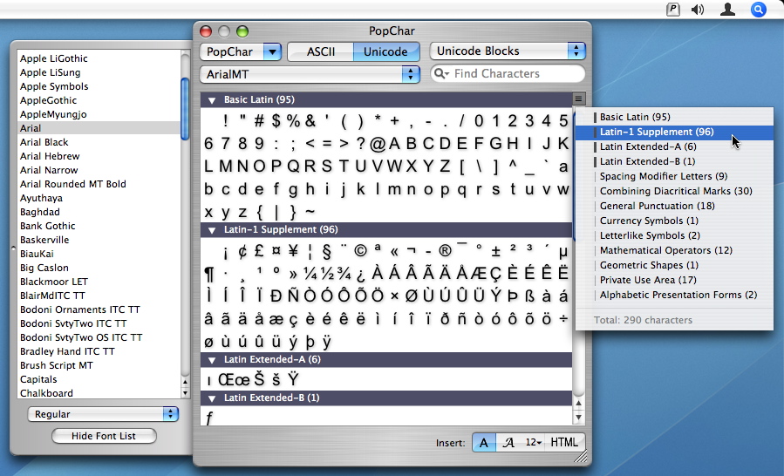Click the font list scrollbar thumb

coord(185,108)
